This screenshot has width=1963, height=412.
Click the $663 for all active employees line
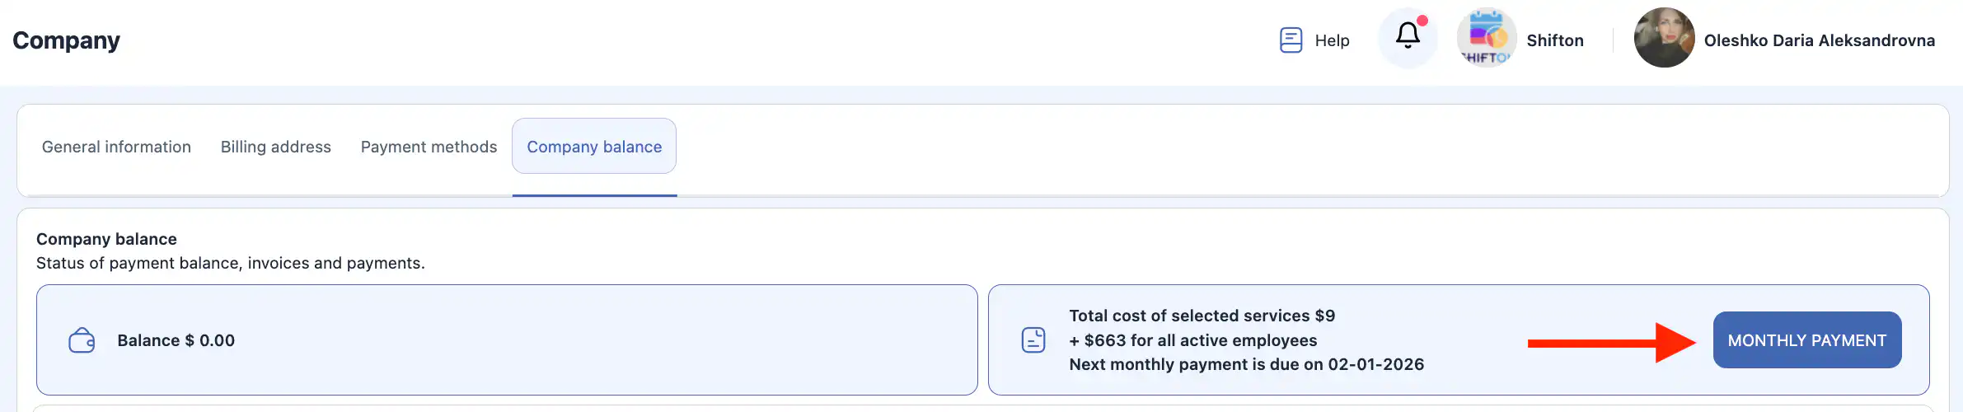(x=1192, y=340)
